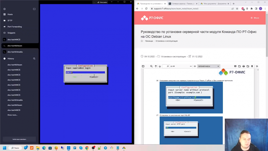The width and height of the screenshot is (268, 151).
Task: Click the History clock icon
Action: point(4,58)
